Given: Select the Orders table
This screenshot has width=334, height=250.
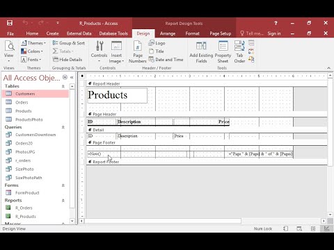Looking at the screenshot, I should tap(35, 102).
